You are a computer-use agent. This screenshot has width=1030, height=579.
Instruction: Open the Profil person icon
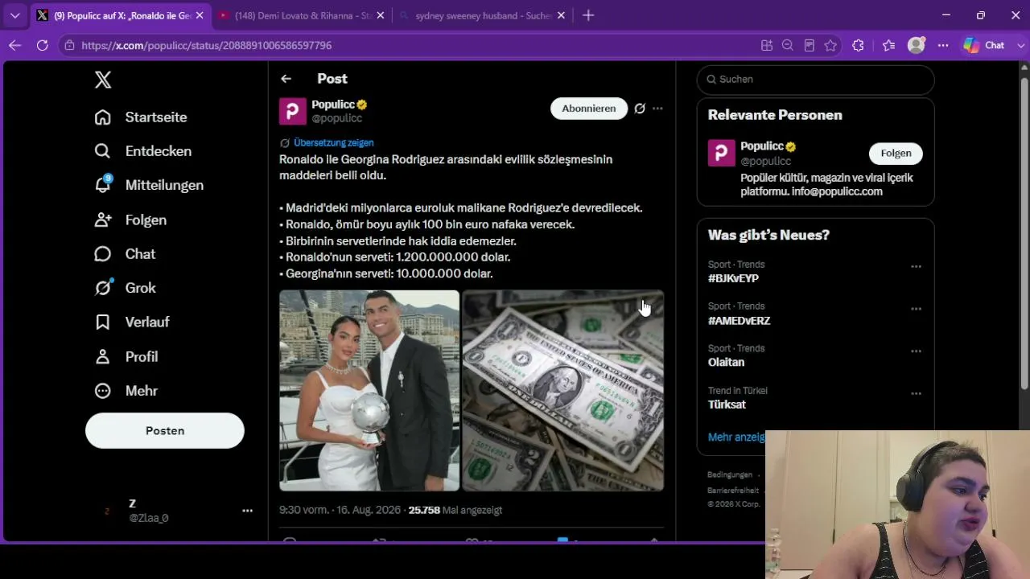pos(103,356)
